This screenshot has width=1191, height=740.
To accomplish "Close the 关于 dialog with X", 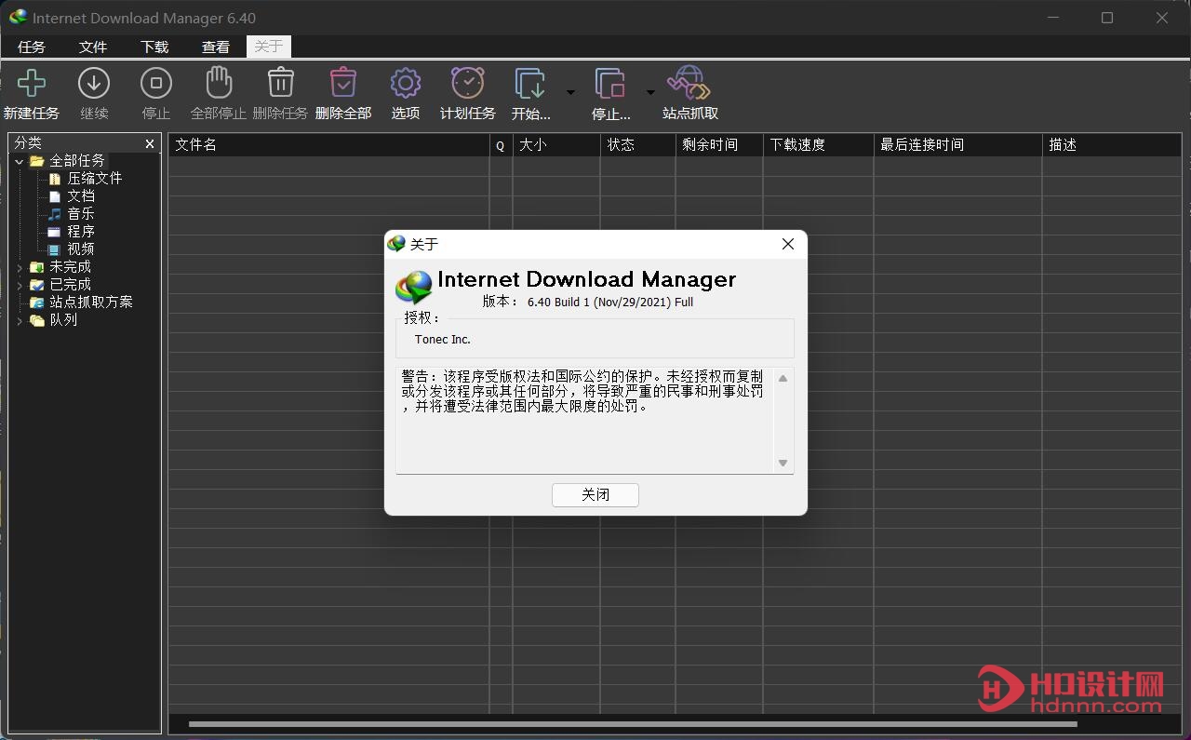I will (x=788, y=244).
